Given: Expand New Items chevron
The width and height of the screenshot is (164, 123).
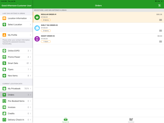Looking at the screenshot, I should point(30,76).
